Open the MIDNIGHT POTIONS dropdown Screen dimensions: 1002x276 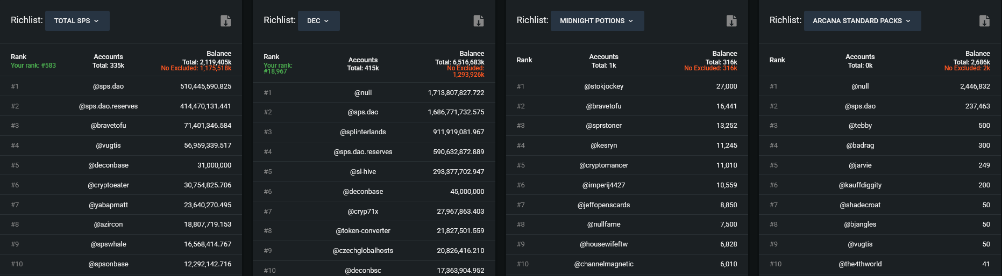(596, 21)
